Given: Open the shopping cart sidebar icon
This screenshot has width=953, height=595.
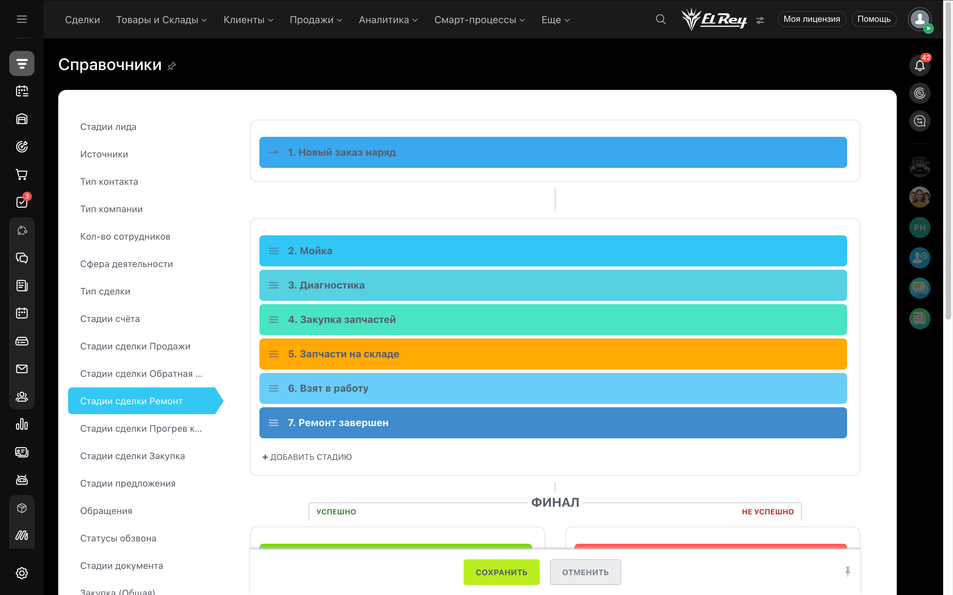Looking at the screenshot, I should point(22,174).
